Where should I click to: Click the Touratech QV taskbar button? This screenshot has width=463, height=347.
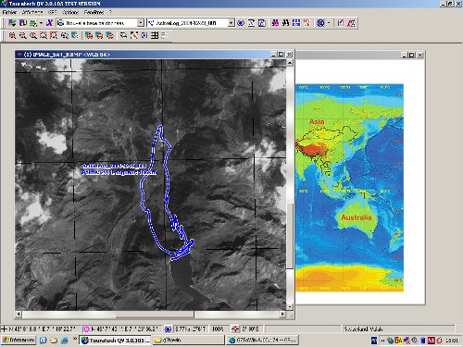tap(115, 340)
